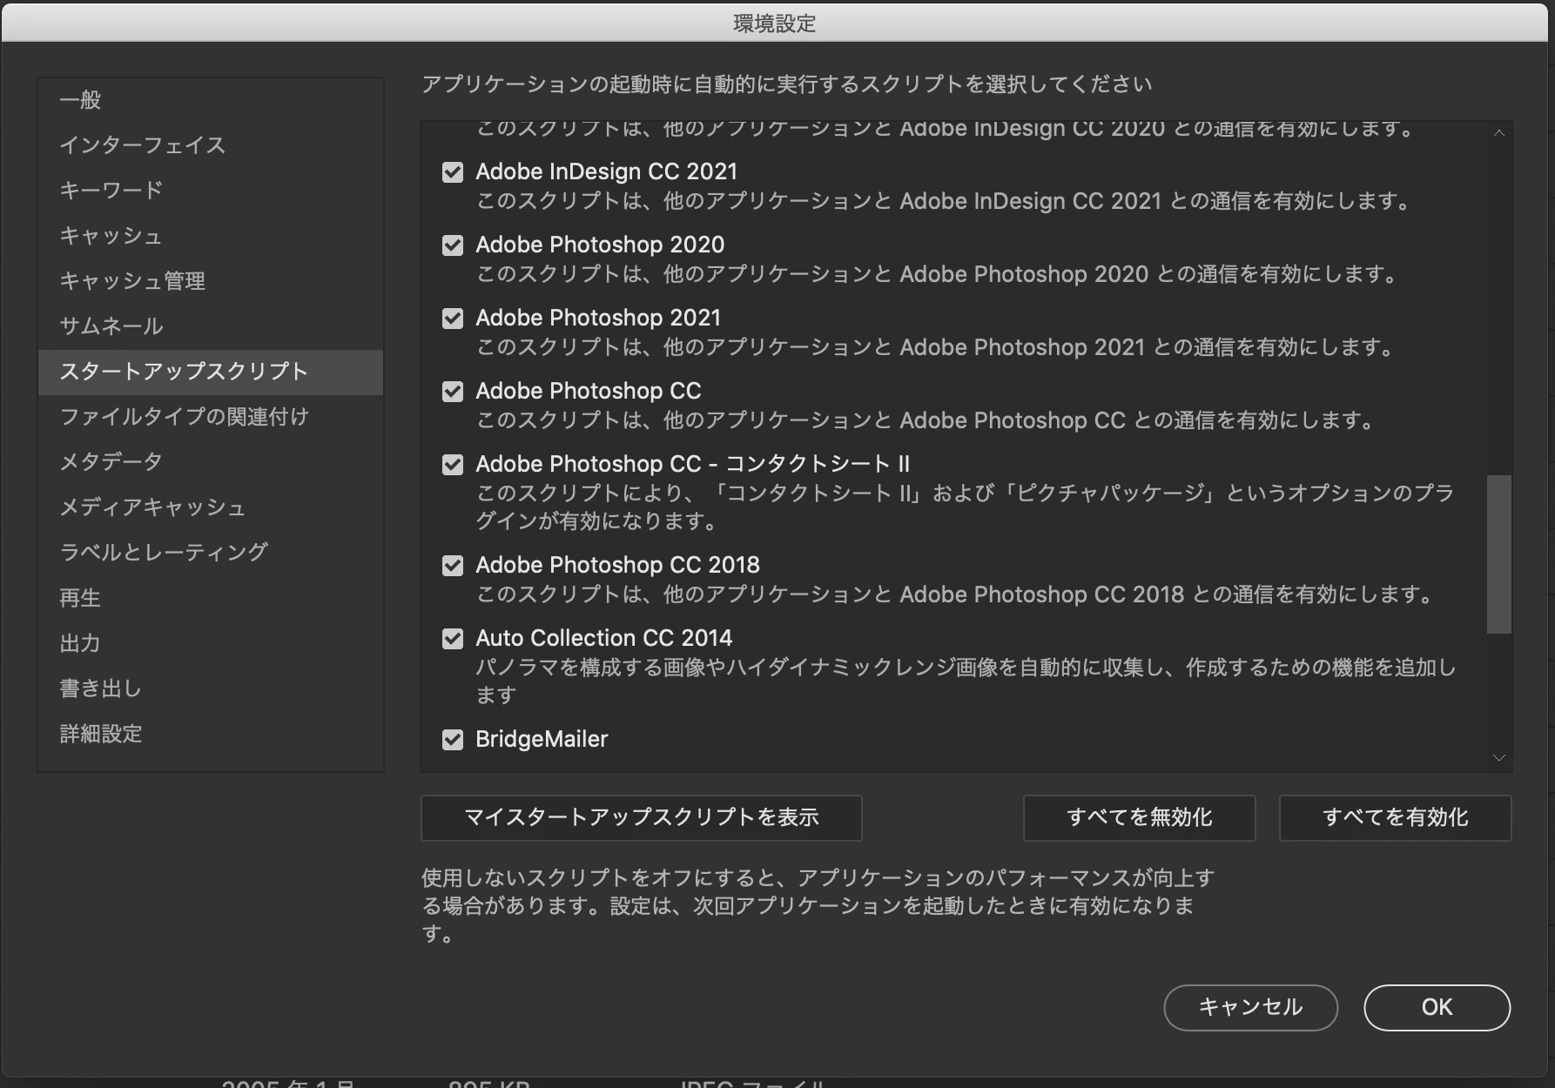
Task: Open 再生 preferences
Action: point(211,598)
